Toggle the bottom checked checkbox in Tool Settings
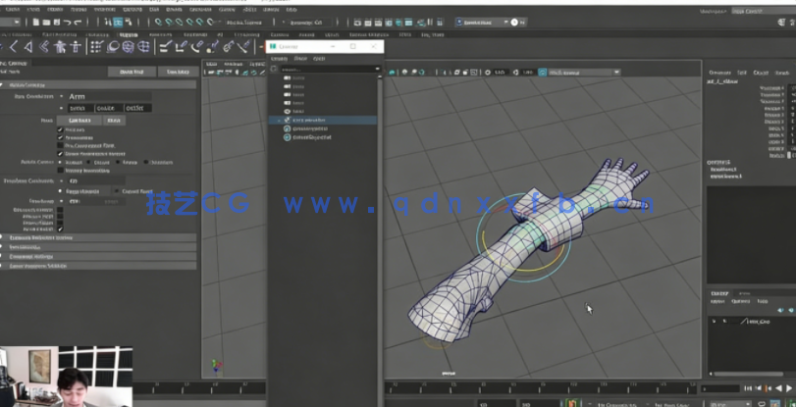The image size is (796, 407). click(61, 229)
